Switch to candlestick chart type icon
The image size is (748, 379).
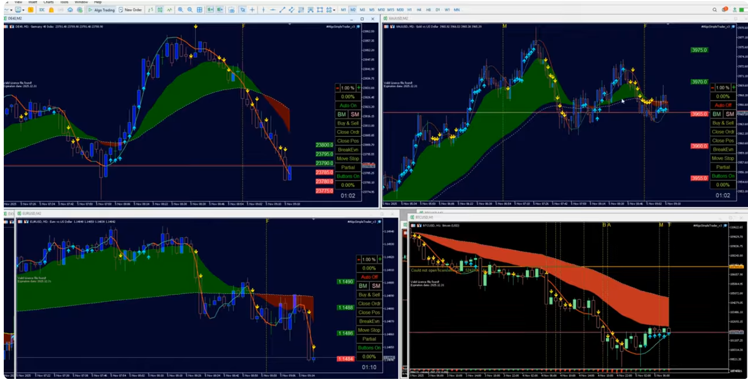[160, 10]
